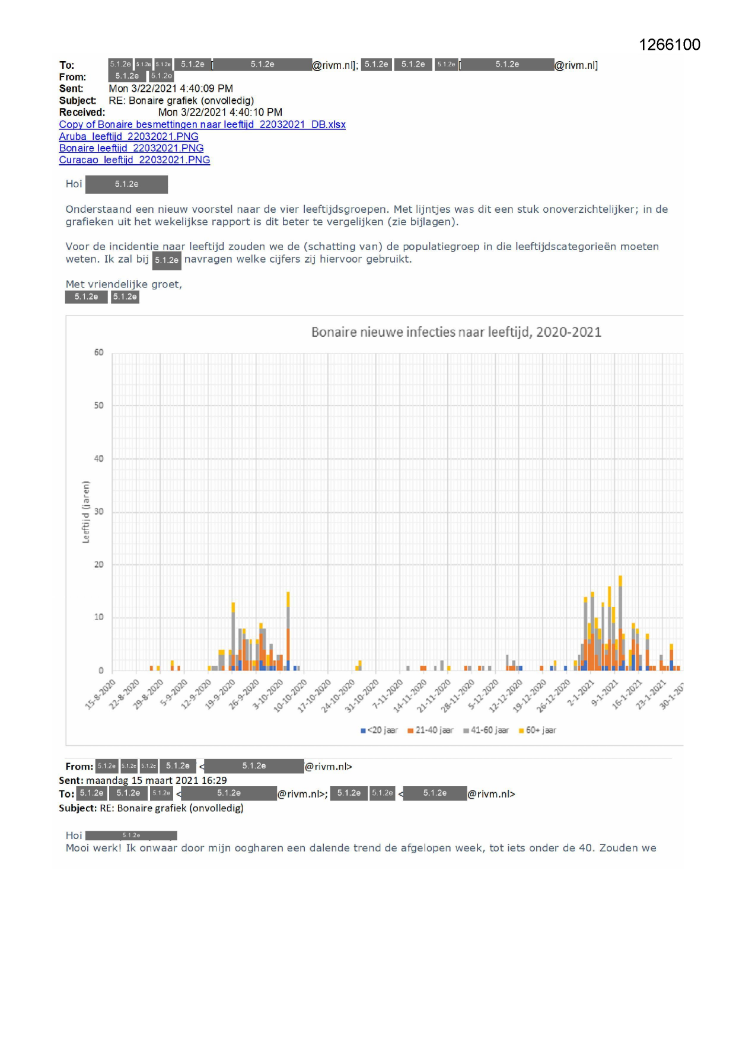
Task: Click the orange 21-40 jaar legend swatch
Action: 410,730
